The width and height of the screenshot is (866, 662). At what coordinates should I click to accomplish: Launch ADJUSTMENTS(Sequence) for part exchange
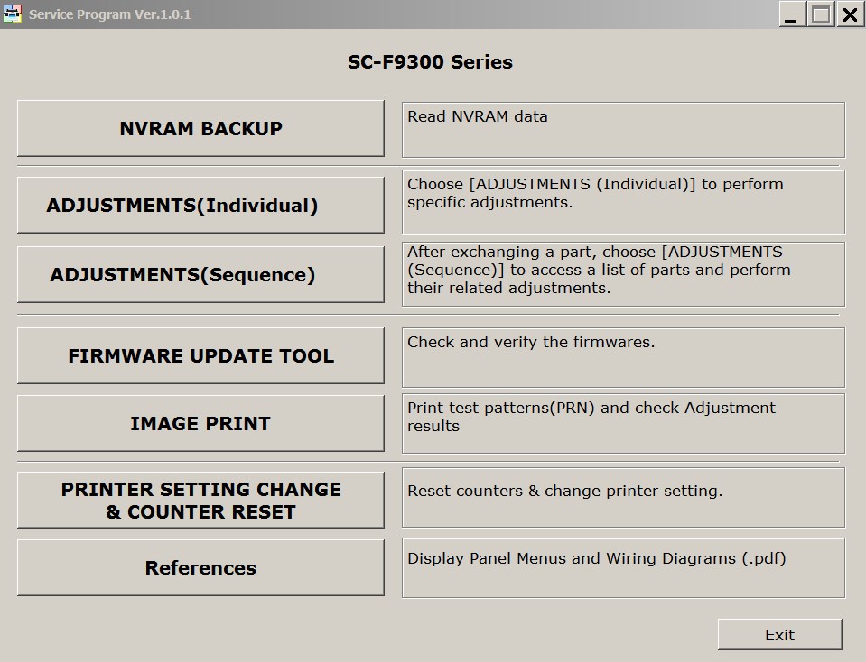[x=200, y=275]
